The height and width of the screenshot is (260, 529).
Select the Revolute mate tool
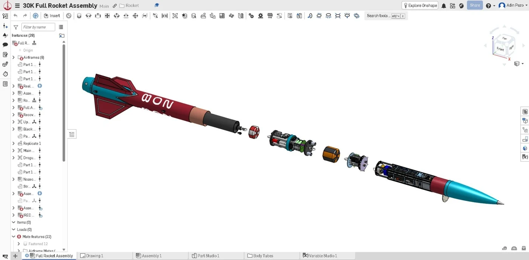tap(88, 16)
